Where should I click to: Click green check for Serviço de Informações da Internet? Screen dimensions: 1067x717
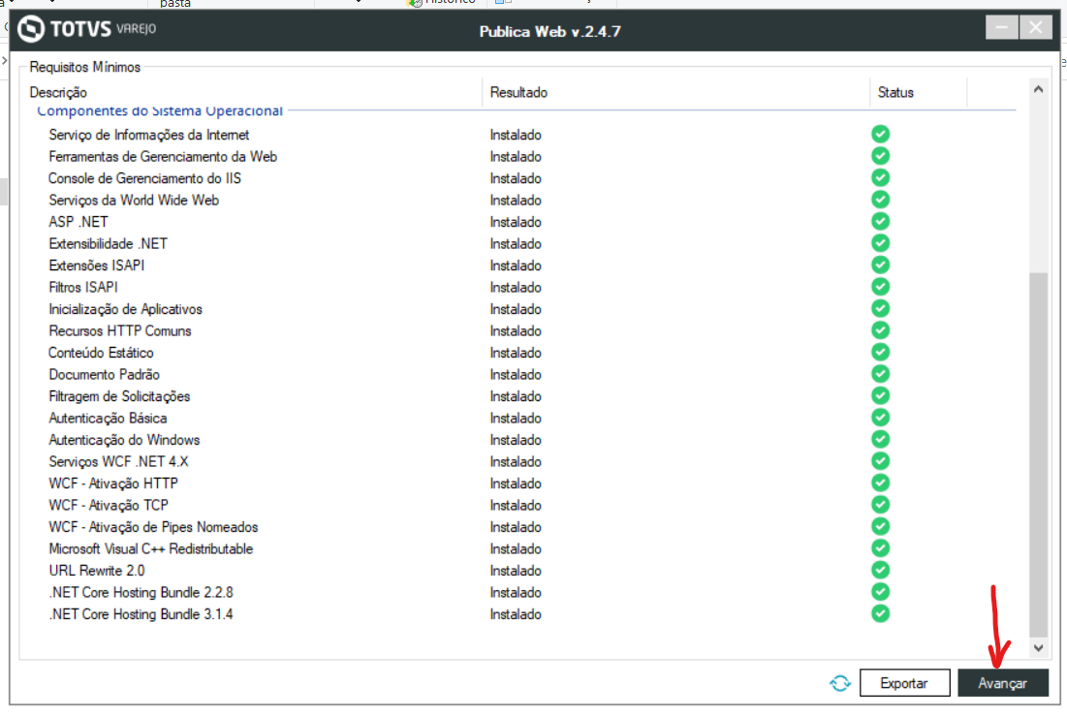click(x=881, y=134)
